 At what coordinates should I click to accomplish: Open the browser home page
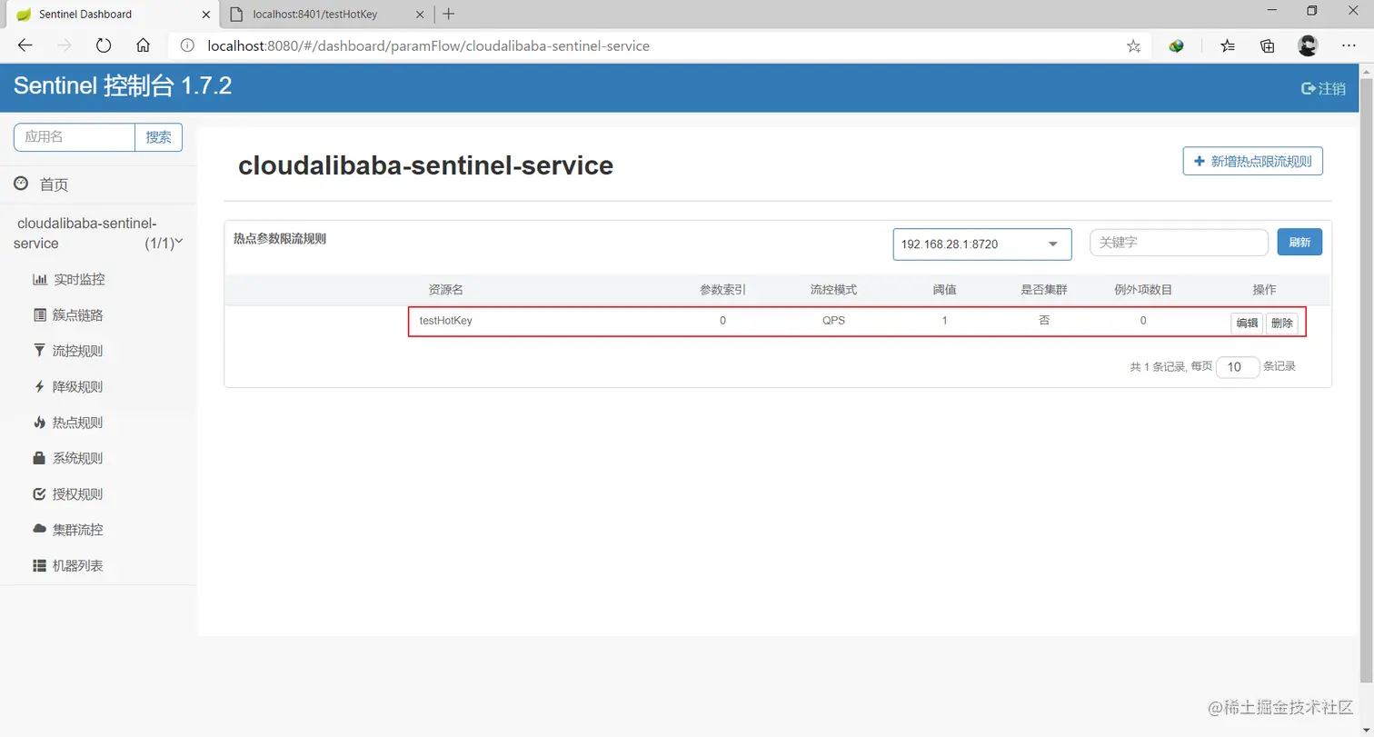[143, 45]
